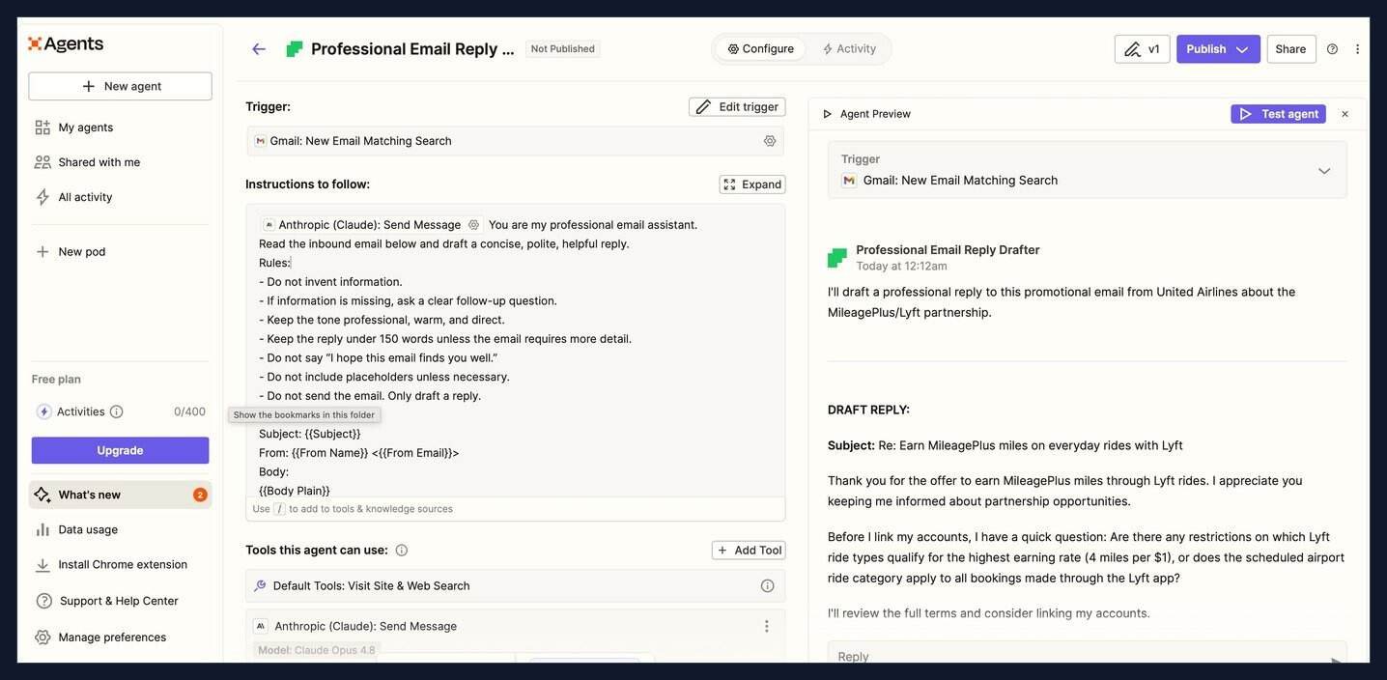The width and height of the screenshot is (1387, 680).
Task: Open the v1 version editor
Action: coord(1142,49)
